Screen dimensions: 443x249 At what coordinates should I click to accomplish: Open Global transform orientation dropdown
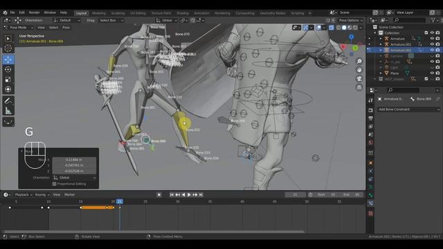[x=167, y=20]
